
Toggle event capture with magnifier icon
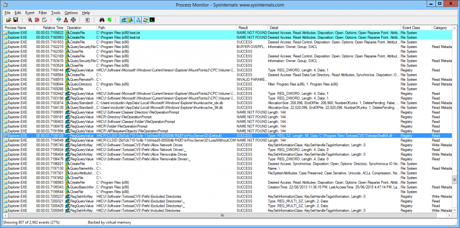30,20
